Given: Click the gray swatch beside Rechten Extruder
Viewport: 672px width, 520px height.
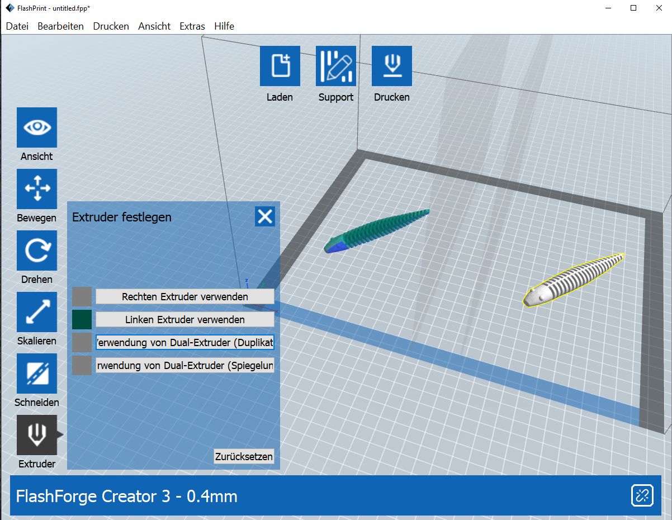Looking at the screenshot, I should point(82,296).
